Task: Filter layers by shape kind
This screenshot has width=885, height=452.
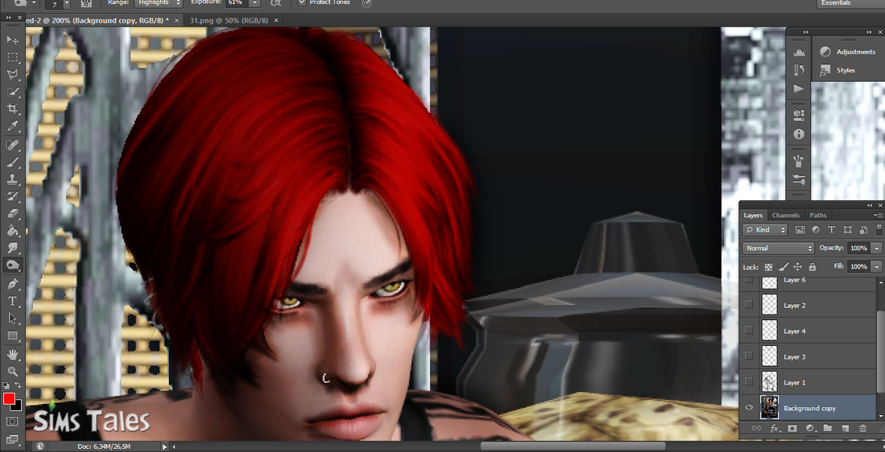Action: pos(848,230)
